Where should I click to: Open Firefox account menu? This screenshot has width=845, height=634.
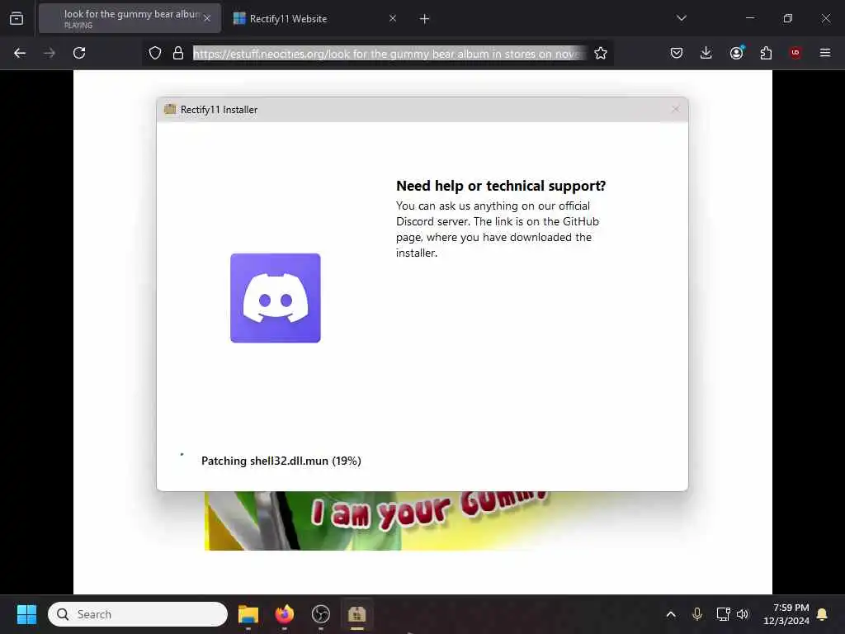click(x=736, y=53)
